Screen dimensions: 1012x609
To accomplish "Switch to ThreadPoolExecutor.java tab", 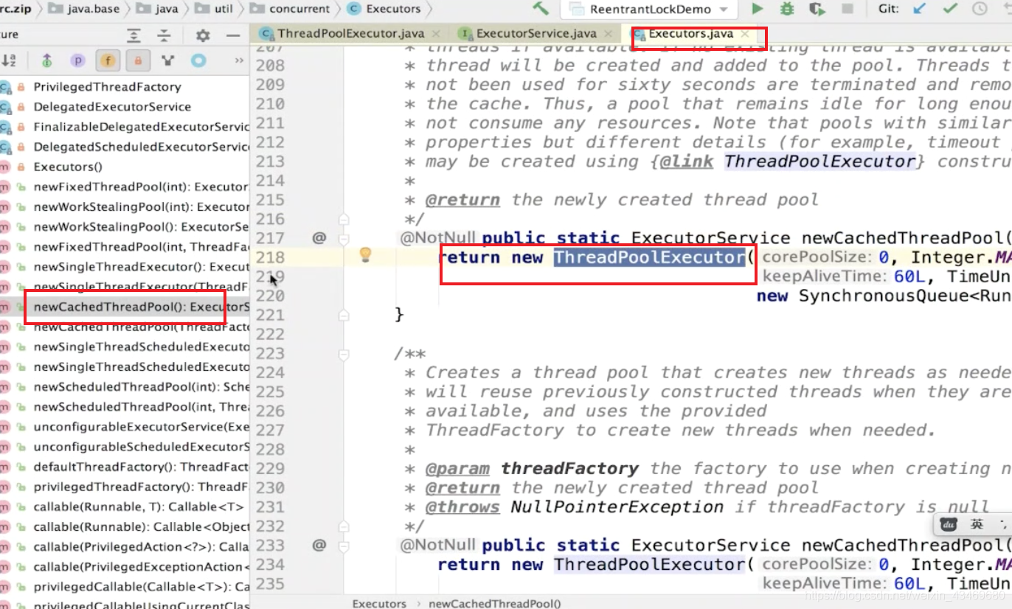I will pyautogui.click(x=350, y=34).
